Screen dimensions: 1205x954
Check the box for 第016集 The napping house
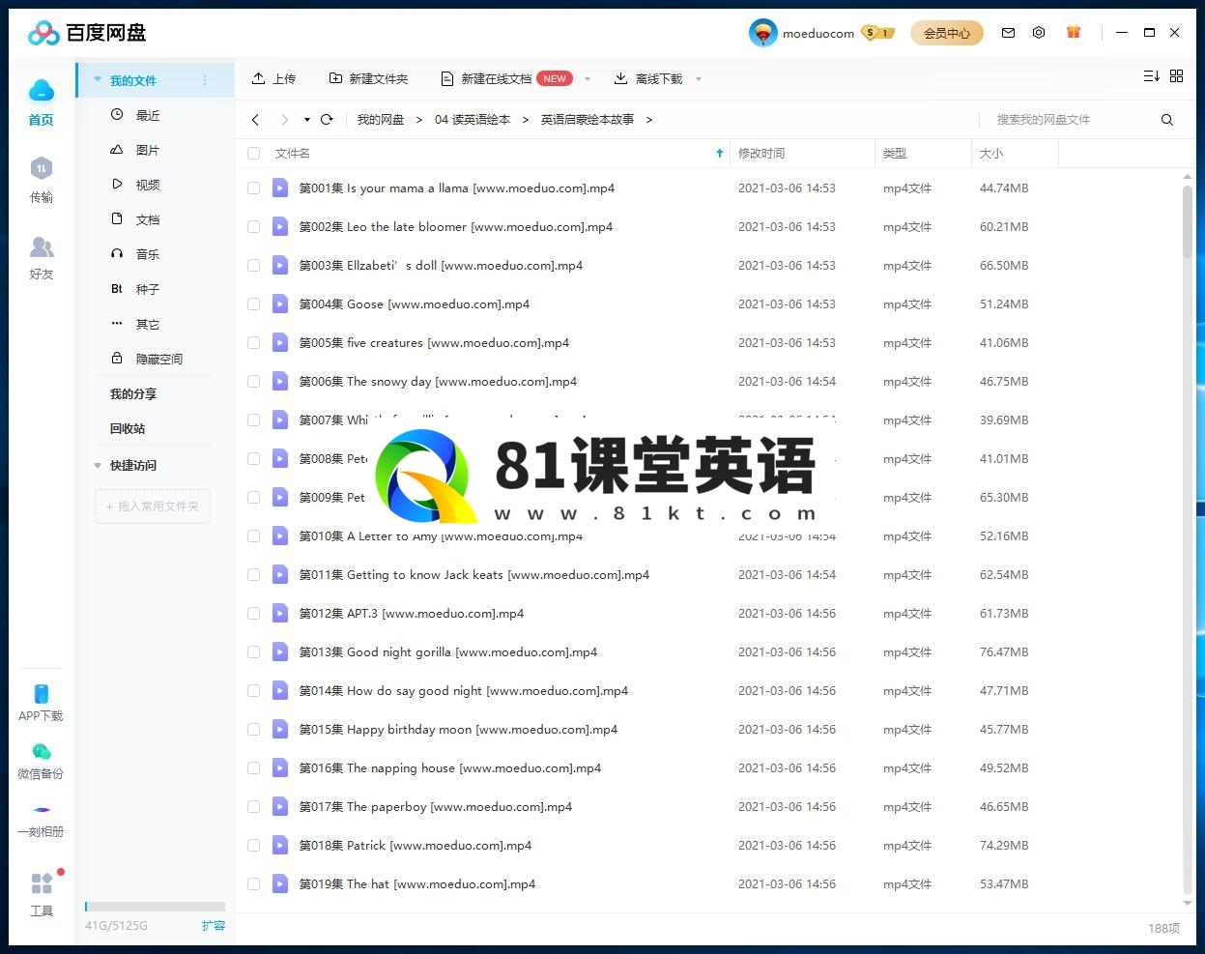254,767
